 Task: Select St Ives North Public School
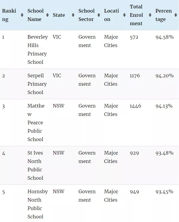click(35, 165)
